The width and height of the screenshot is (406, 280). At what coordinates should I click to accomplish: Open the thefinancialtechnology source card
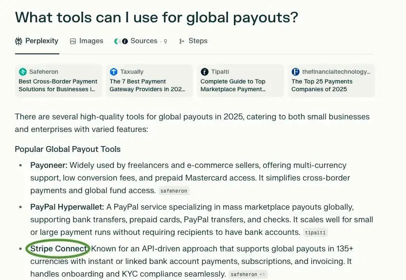tap(331, 81)
